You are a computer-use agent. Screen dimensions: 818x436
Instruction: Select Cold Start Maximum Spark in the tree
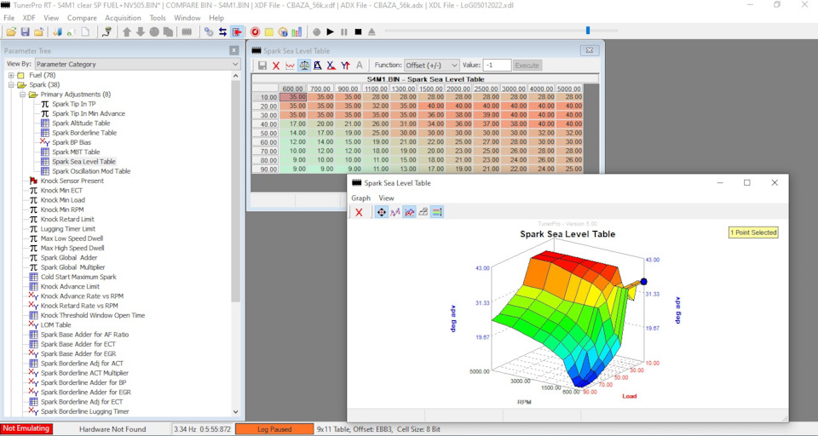(78, 277)
